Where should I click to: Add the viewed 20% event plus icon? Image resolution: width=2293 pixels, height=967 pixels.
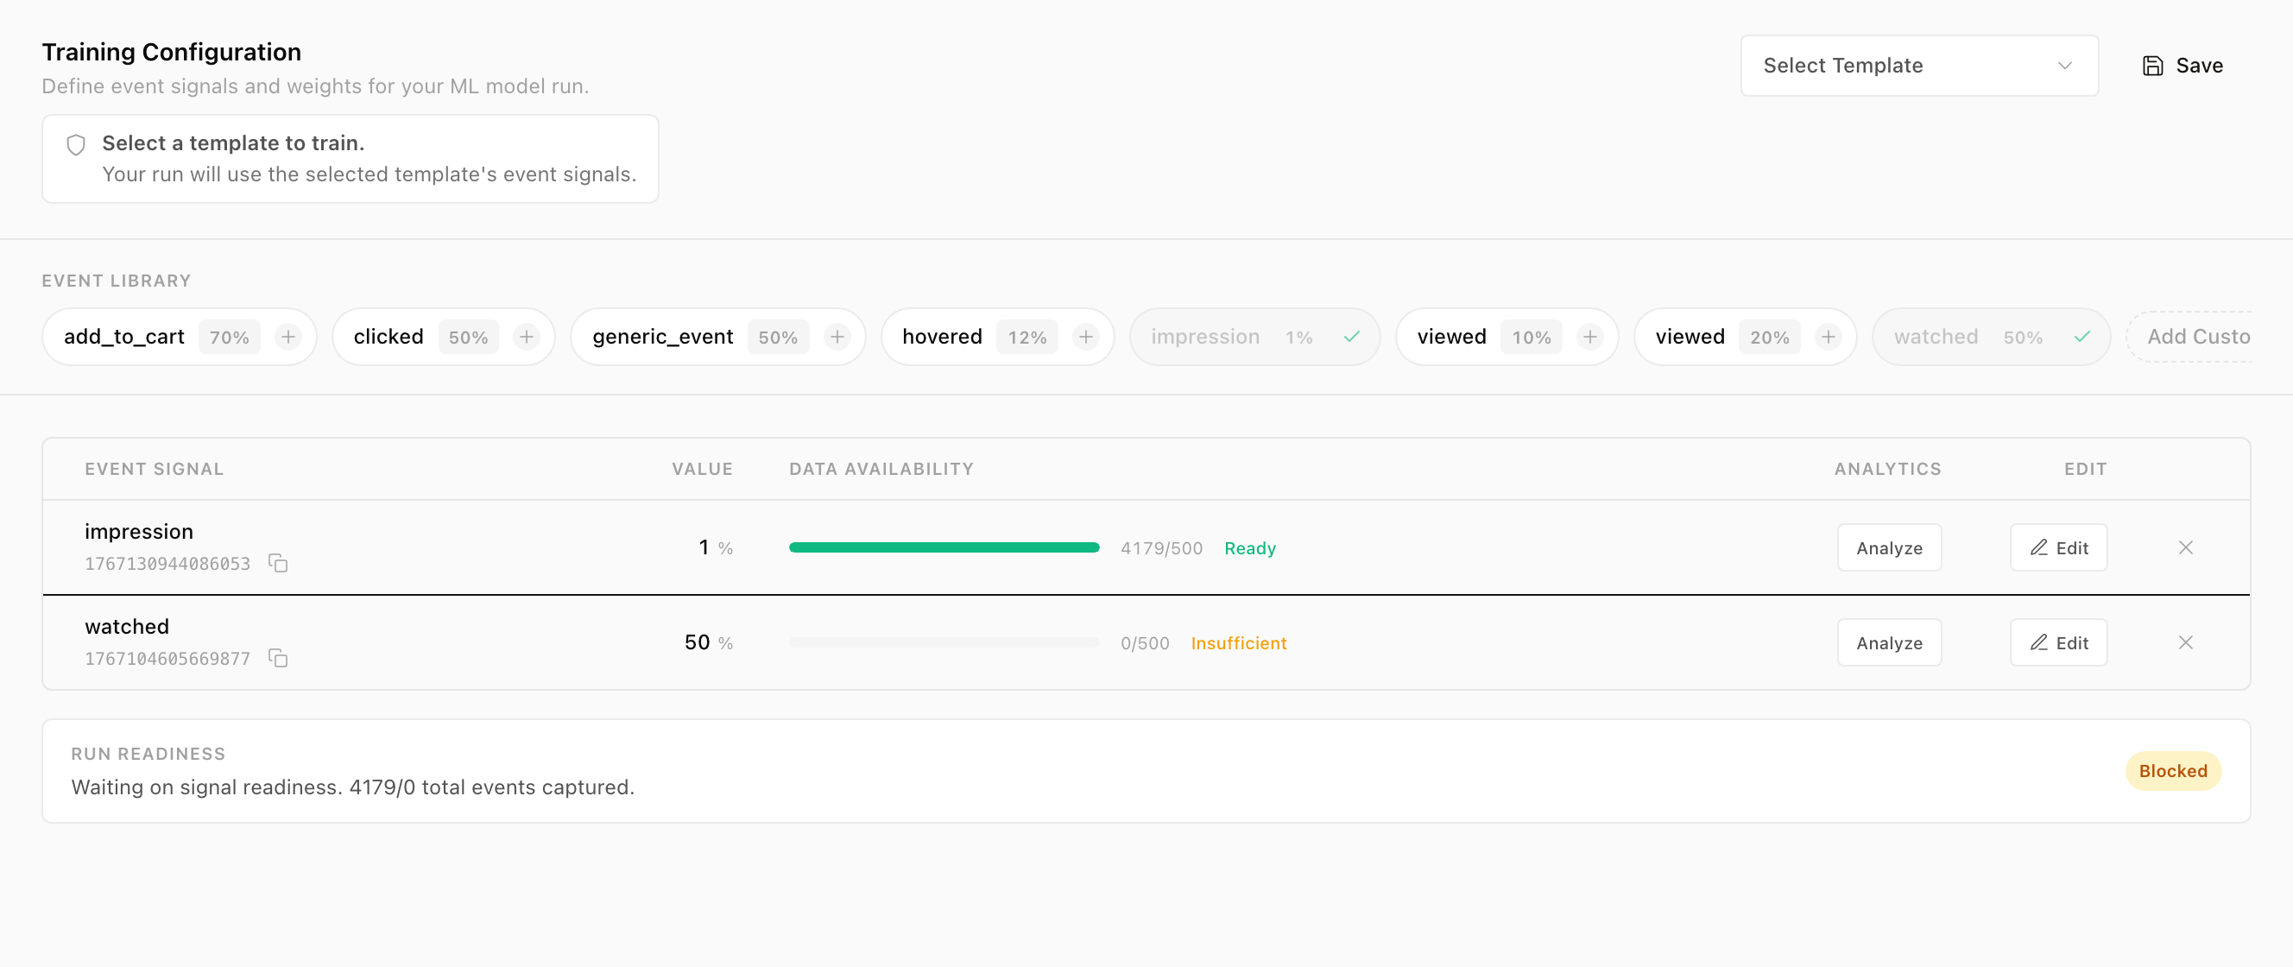point(1828,338)
